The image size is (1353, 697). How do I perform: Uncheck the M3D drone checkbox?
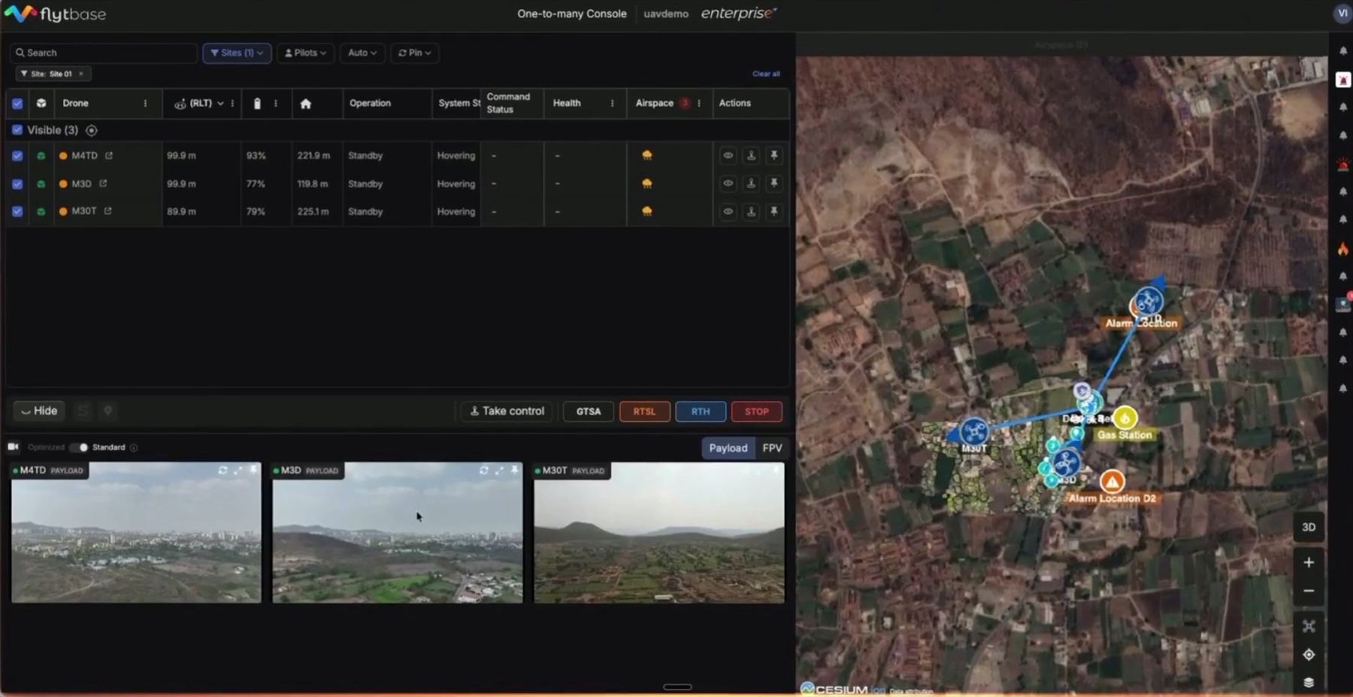coord(17,183)
